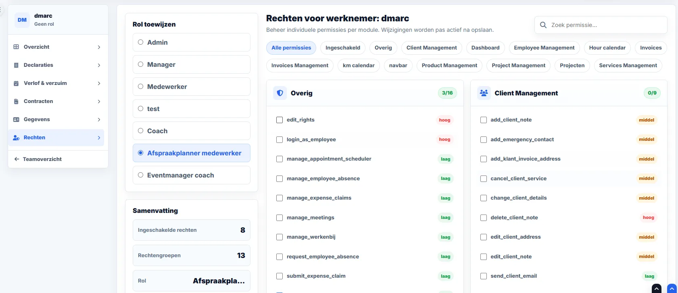Click the 3/16 counter on Overig
This screenshot has width=678, height=293.
point(447,93)
